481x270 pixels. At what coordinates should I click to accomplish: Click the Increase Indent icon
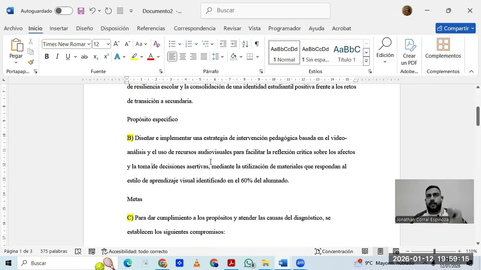234,44
